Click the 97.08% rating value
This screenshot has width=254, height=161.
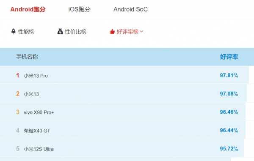pos(229,93)
